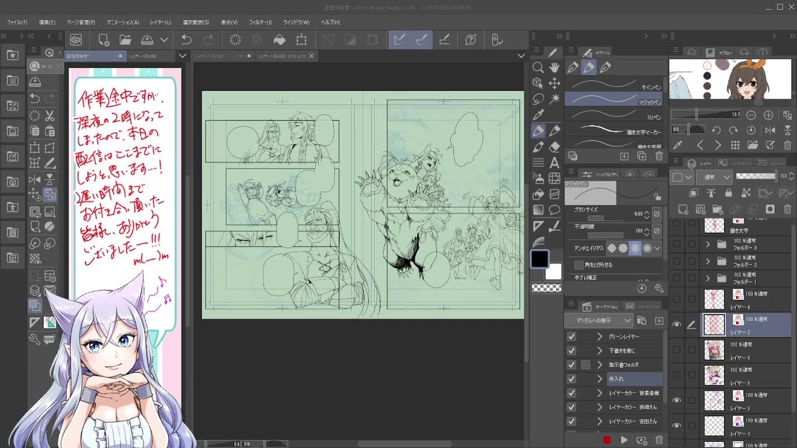The image size is (797, 448).
Task: Hide レイヤー 2 using its eye icon
Action: (x=677, y=324)
